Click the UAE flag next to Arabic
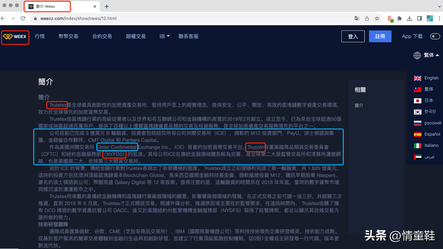 click(418, 157)
